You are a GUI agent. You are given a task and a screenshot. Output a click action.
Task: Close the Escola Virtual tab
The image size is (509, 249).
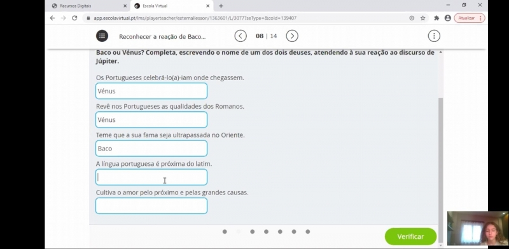(x=208, y=6)
